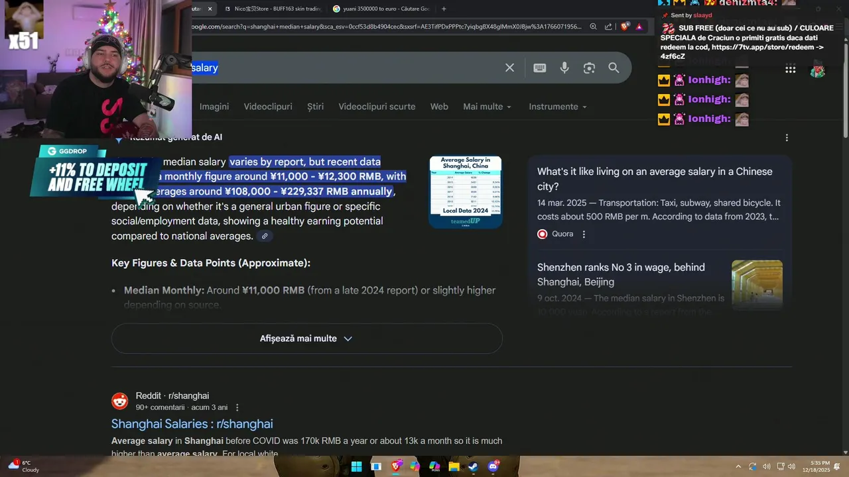The width and height of the screenshot is (849, 477).
Task: Click into the Google search input field
Action: pyautogui.click(x=345, y=68)
